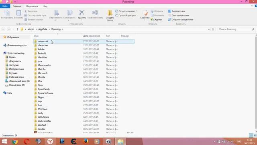Click the search magnifier icon
Image resolution: width=257 pixels, height=145 pixels.
click(253, 29)
